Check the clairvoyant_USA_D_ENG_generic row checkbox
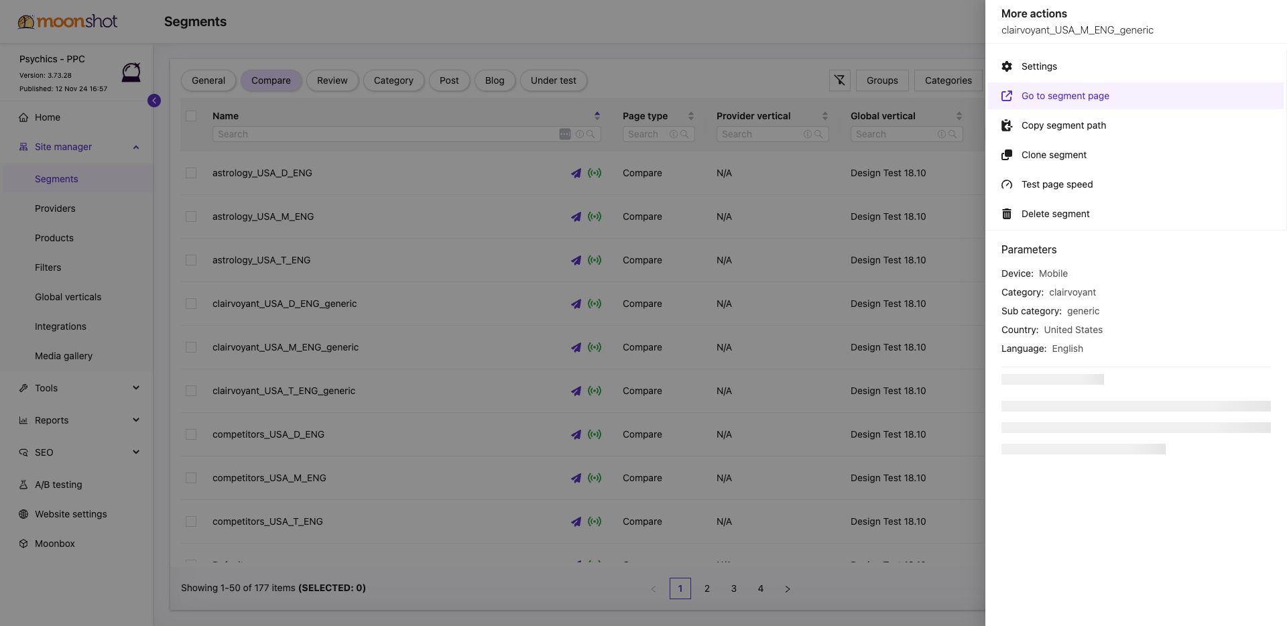The height and width of the screenshot is (626, 1287). pyautogui.click(x=191, y=304)
